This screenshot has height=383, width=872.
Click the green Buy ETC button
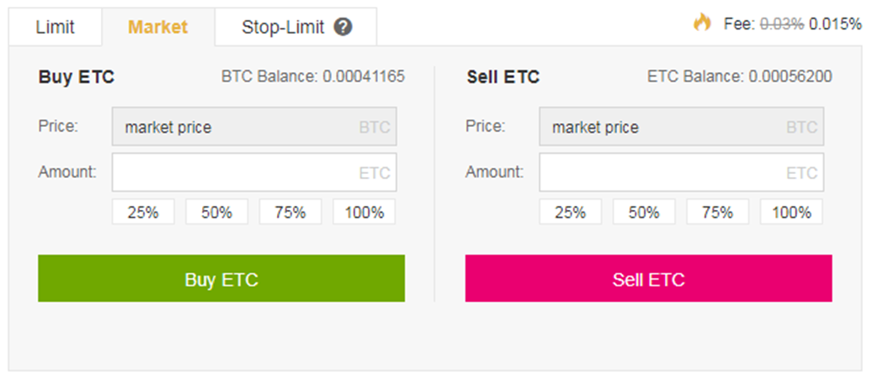tap(221, 279)
